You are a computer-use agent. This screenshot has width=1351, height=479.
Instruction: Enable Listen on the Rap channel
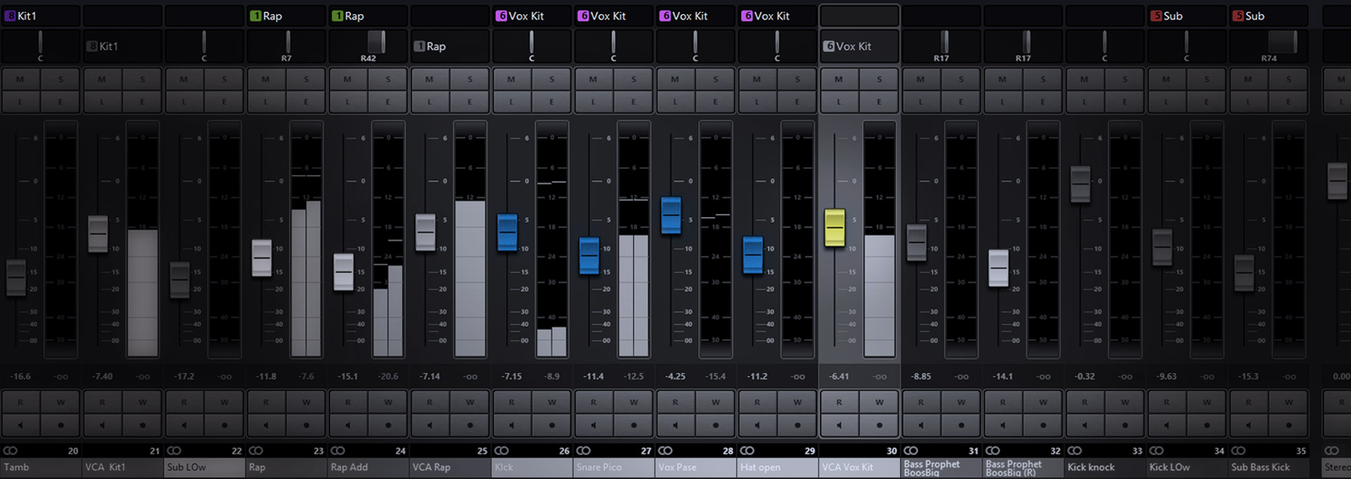coord(266,102)
